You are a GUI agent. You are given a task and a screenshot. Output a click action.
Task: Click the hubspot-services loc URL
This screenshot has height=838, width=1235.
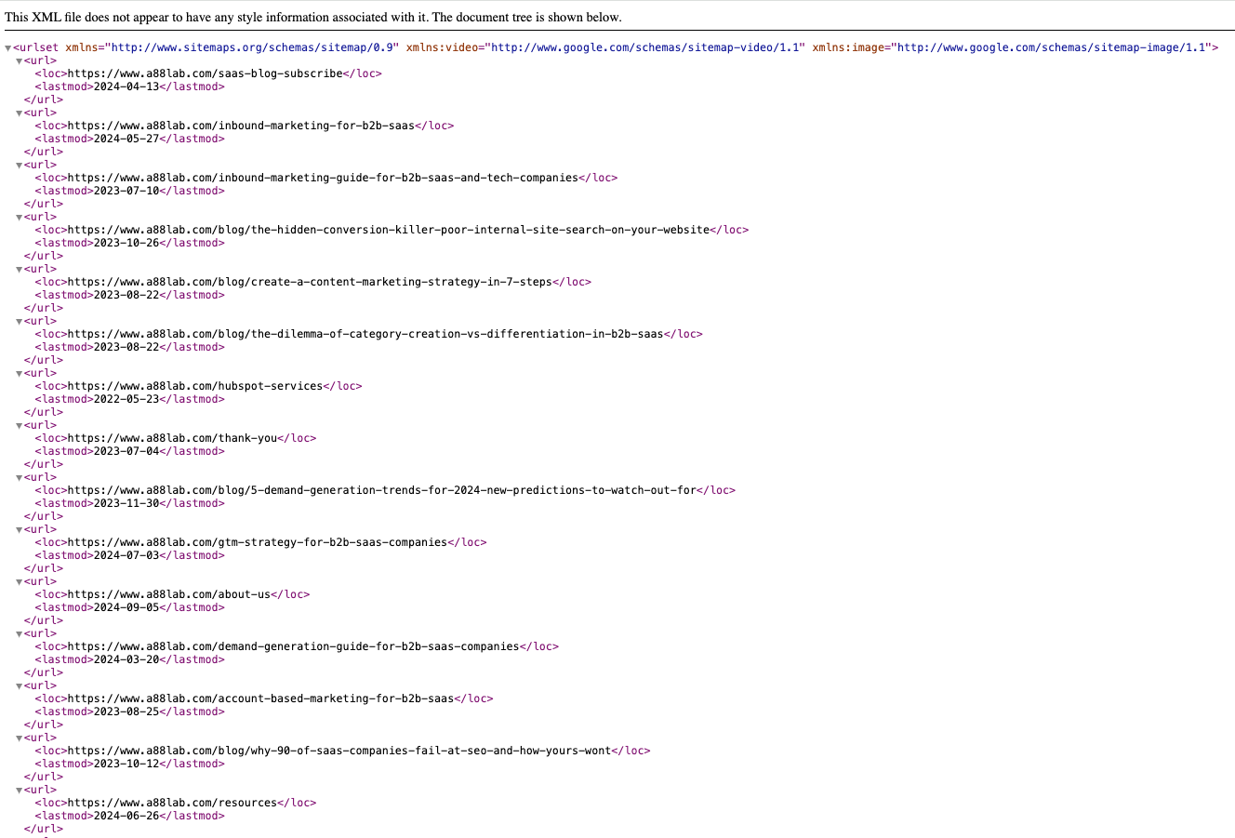click(195, 386)
